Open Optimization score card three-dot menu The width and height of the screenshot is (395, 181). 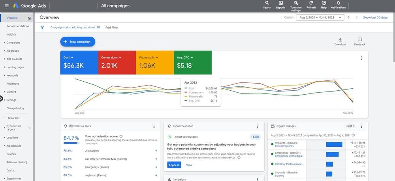(154, 126)
